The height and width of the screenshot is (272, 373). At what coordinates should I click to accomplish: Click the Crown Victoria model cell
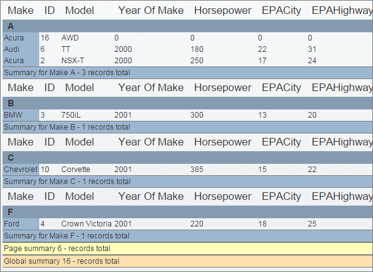tap(87, 224)
